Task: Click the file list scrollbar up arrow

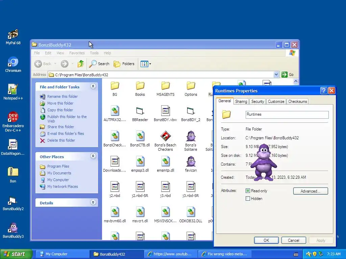Action: coord(296,81)
